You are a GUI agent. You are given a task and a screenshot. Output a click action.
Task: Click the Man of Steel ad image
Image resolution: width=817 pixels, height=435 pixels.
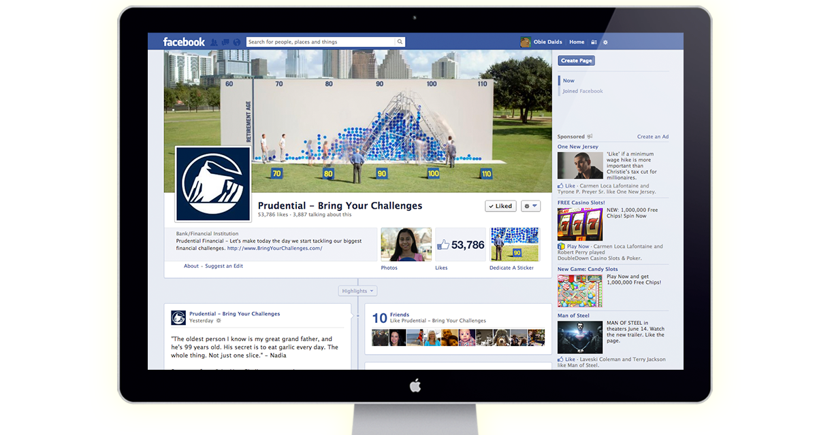(x=580, y=337)
